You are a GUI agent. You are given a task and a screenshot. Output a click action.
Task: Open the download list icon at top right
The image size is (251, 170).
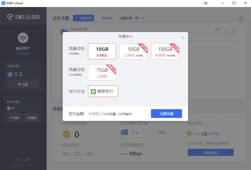click(x=240, y=19)
